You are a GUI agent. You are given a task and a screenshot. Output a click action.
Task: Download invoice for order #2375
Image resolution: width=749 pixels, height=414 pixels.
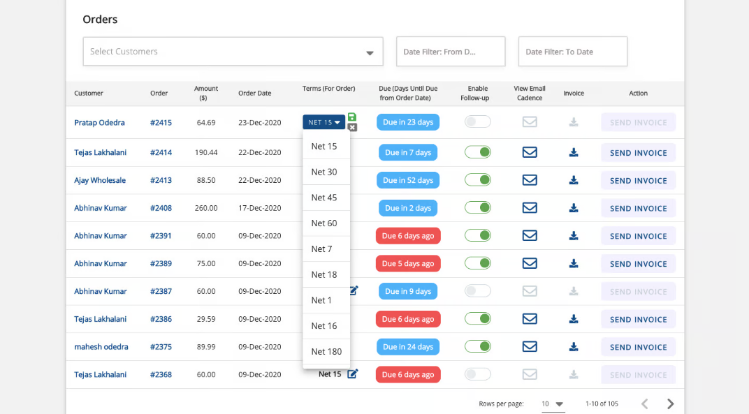tap(574, 347)
